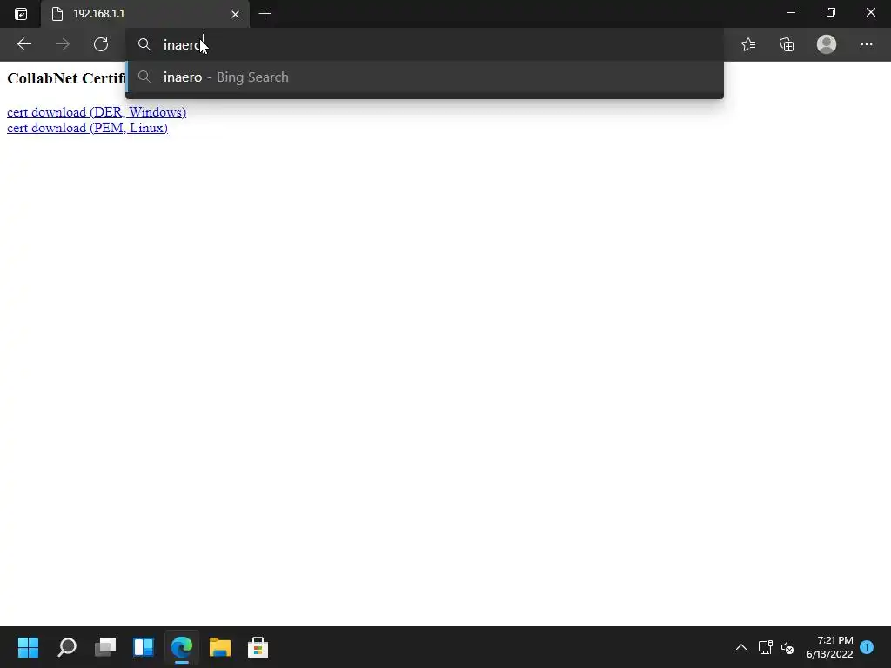The height and width of the screenshot is (668, 891).
Task: Minimize the Edge window
Action: pos(790,12)
